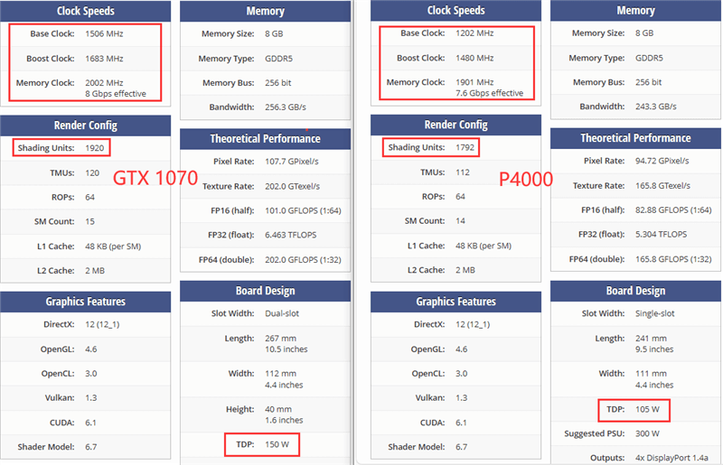
Task: Click the 'Height:' label in Board Design
Action: point(239,409)
